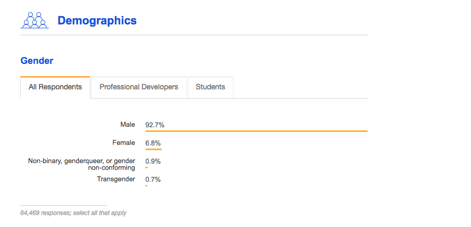Click the 0.9% value
The width and height of the screenshot is (471, 227).
coord(153,162)
